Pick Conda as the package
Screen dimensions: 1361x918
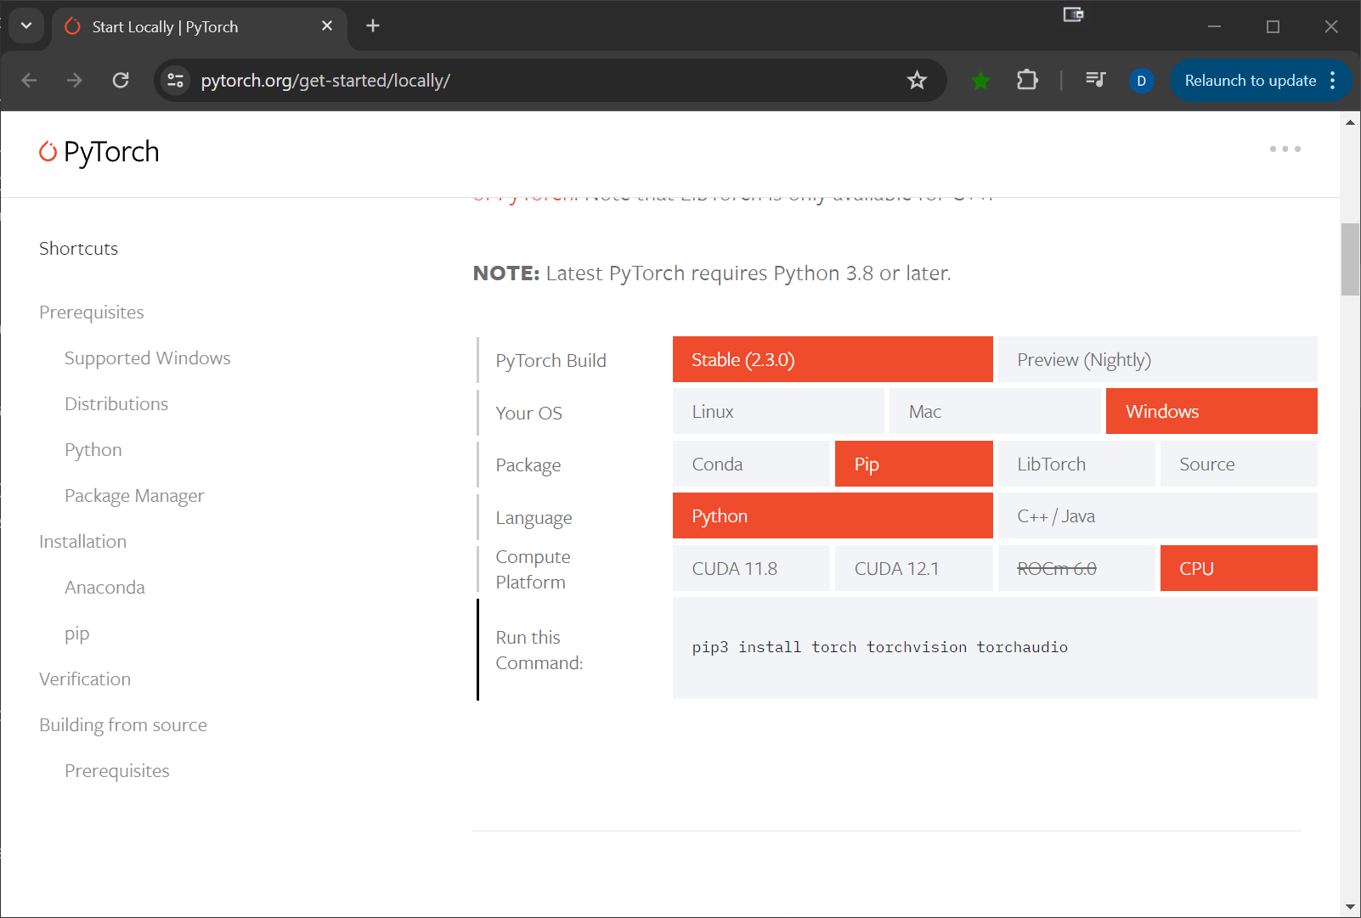tap(750, 465)
